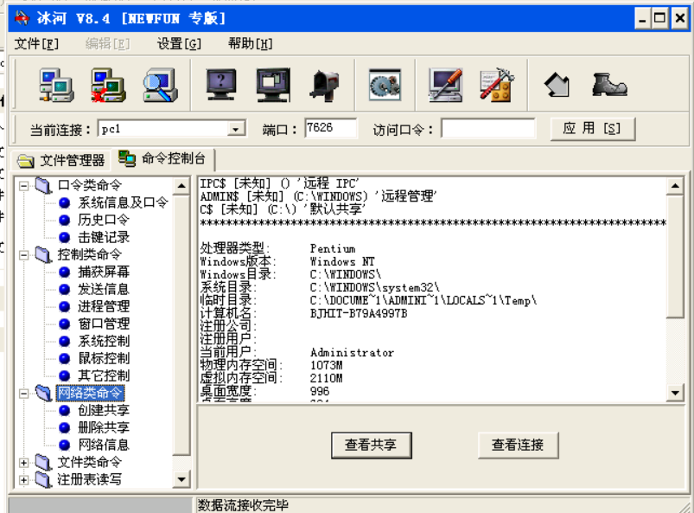Select 网络信息 in the tree
This screenshot has width=694, height=513.
(x=104, y=445)
